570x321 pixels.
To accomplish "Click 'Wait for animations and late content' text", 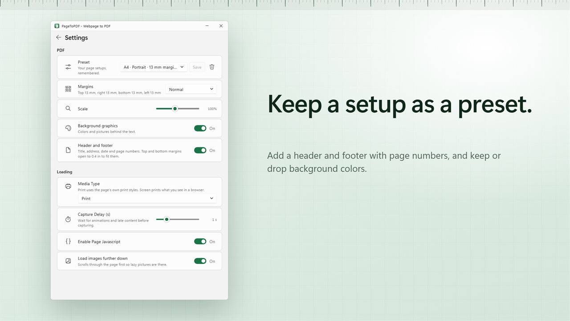I will point(114,223).
